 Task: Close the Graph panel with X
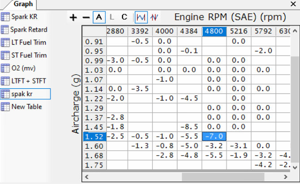click(x=293, y=4)
